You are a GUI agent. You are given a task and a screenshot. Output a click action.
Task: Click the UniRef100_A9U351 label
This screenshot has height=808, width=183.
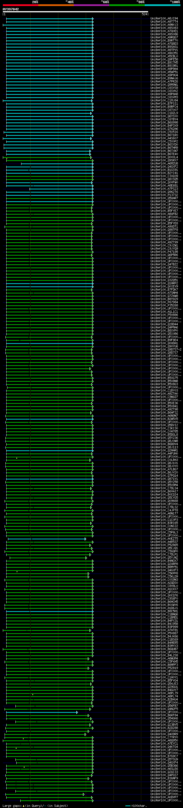[x=164, y=53]
